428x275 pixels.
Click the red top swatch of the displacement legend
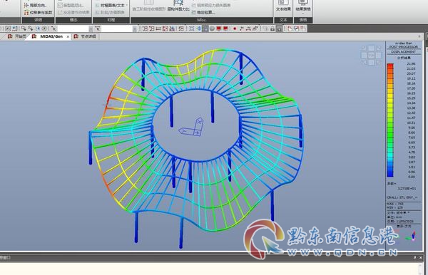390,66
